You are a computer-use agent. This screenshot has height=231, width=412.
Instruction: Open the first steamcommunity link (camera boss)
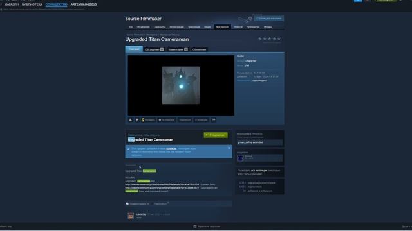162,184
